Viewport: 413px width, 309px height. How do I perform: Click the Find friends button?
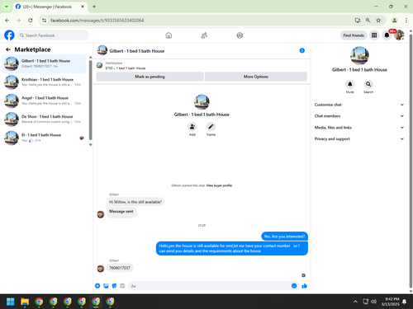tap(354, 35)
